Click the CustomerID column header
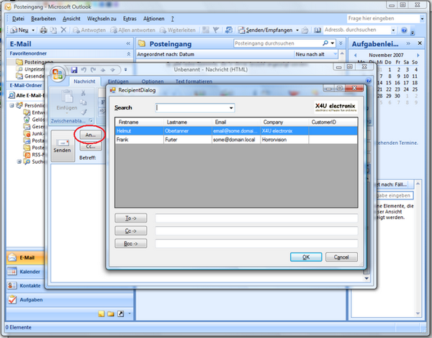Screen dimensions: 432x338 click(x=333, y=122)
